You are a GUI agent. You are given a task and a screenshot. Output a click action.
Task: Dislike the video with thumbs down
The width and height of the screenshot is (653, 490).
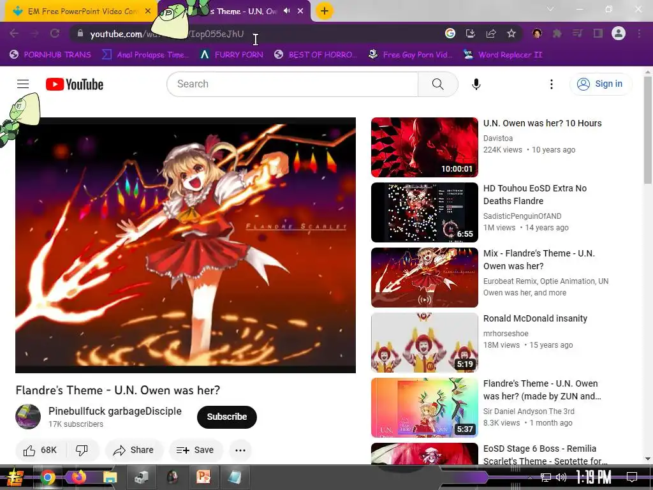(x=82, y=450)
